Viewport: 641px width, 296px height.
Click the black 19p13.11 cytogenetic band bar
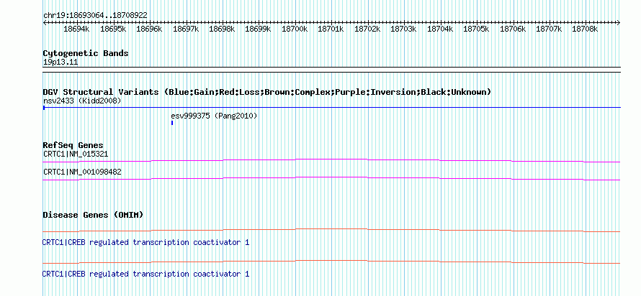pos(331,69)
